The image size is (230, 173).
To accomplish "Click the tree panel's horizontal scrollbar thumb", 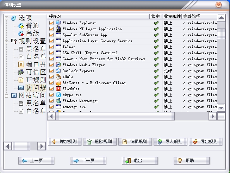I will [21, 146].
